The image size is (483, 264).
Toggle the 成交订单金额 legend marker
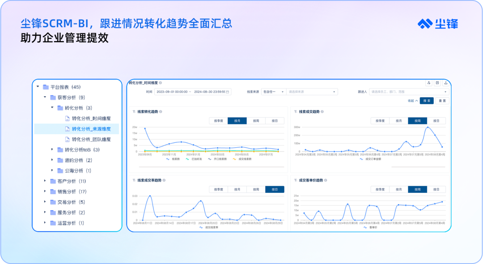click(361, 159)
